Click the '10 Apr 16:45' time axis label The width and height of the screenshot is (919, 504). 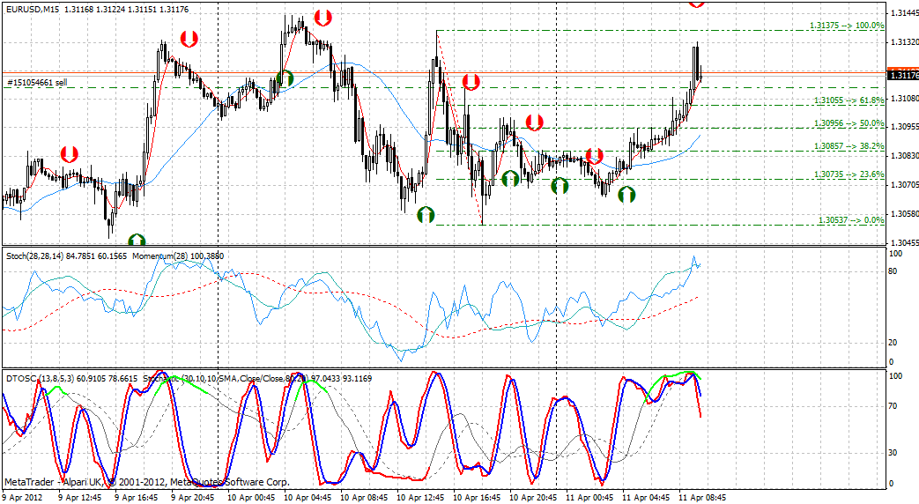pos(476,498)
